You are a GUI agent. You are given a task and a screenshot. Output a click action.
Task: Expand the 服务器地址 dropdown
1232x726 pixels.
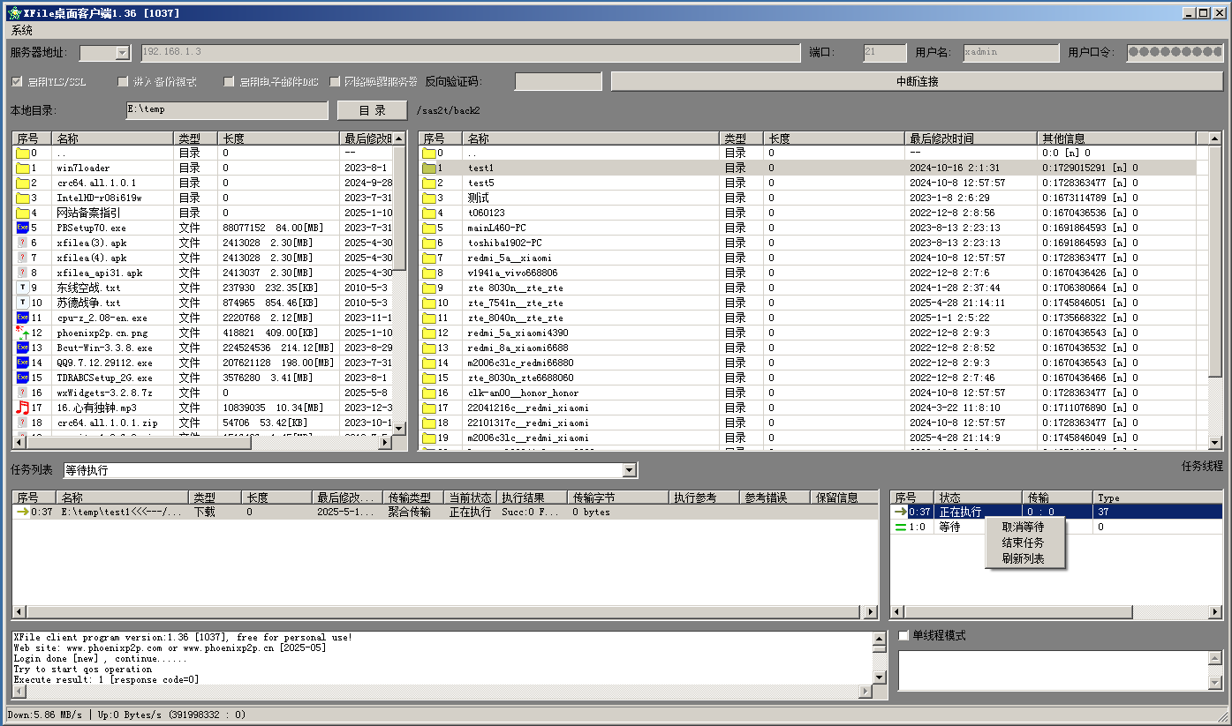(x=122, y=53)
